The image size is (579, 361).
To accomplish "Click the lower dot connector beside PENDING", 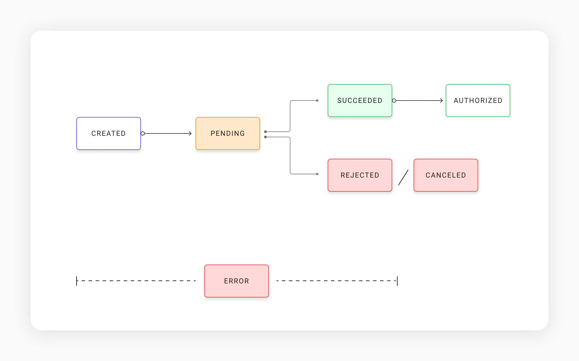I will coord(265,137).
